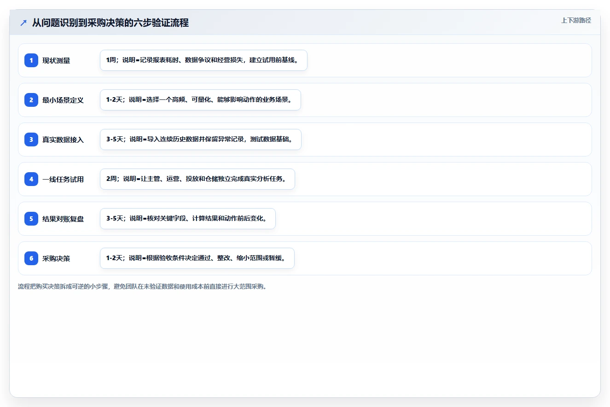Select the 真实数据接入 step label
The image size is (610, 407).
point(63,140)
